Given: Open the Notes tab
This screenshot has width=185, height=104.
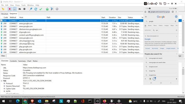Looking at the screenshot, I should tap(35, 61).
